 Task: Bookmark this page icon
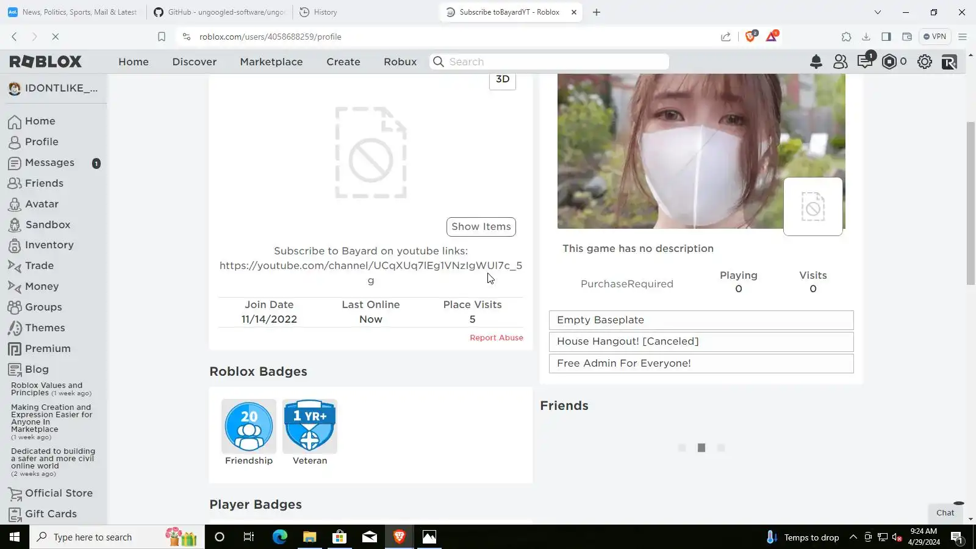click(162, 37)
